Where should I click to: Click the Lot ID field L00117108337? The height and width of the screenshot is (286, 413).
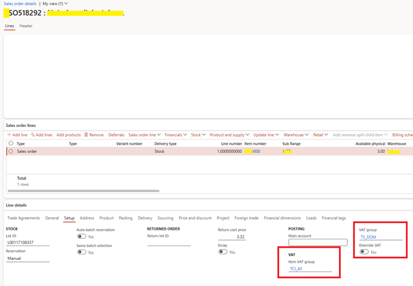click(27, 243)
